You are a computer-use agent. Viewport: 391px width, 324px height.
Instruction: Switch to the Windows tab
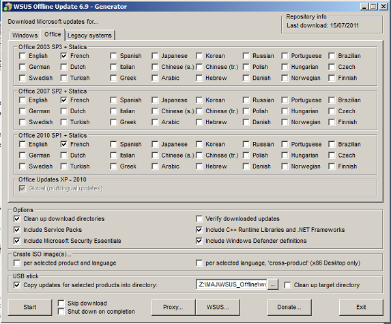coord(25,35)
